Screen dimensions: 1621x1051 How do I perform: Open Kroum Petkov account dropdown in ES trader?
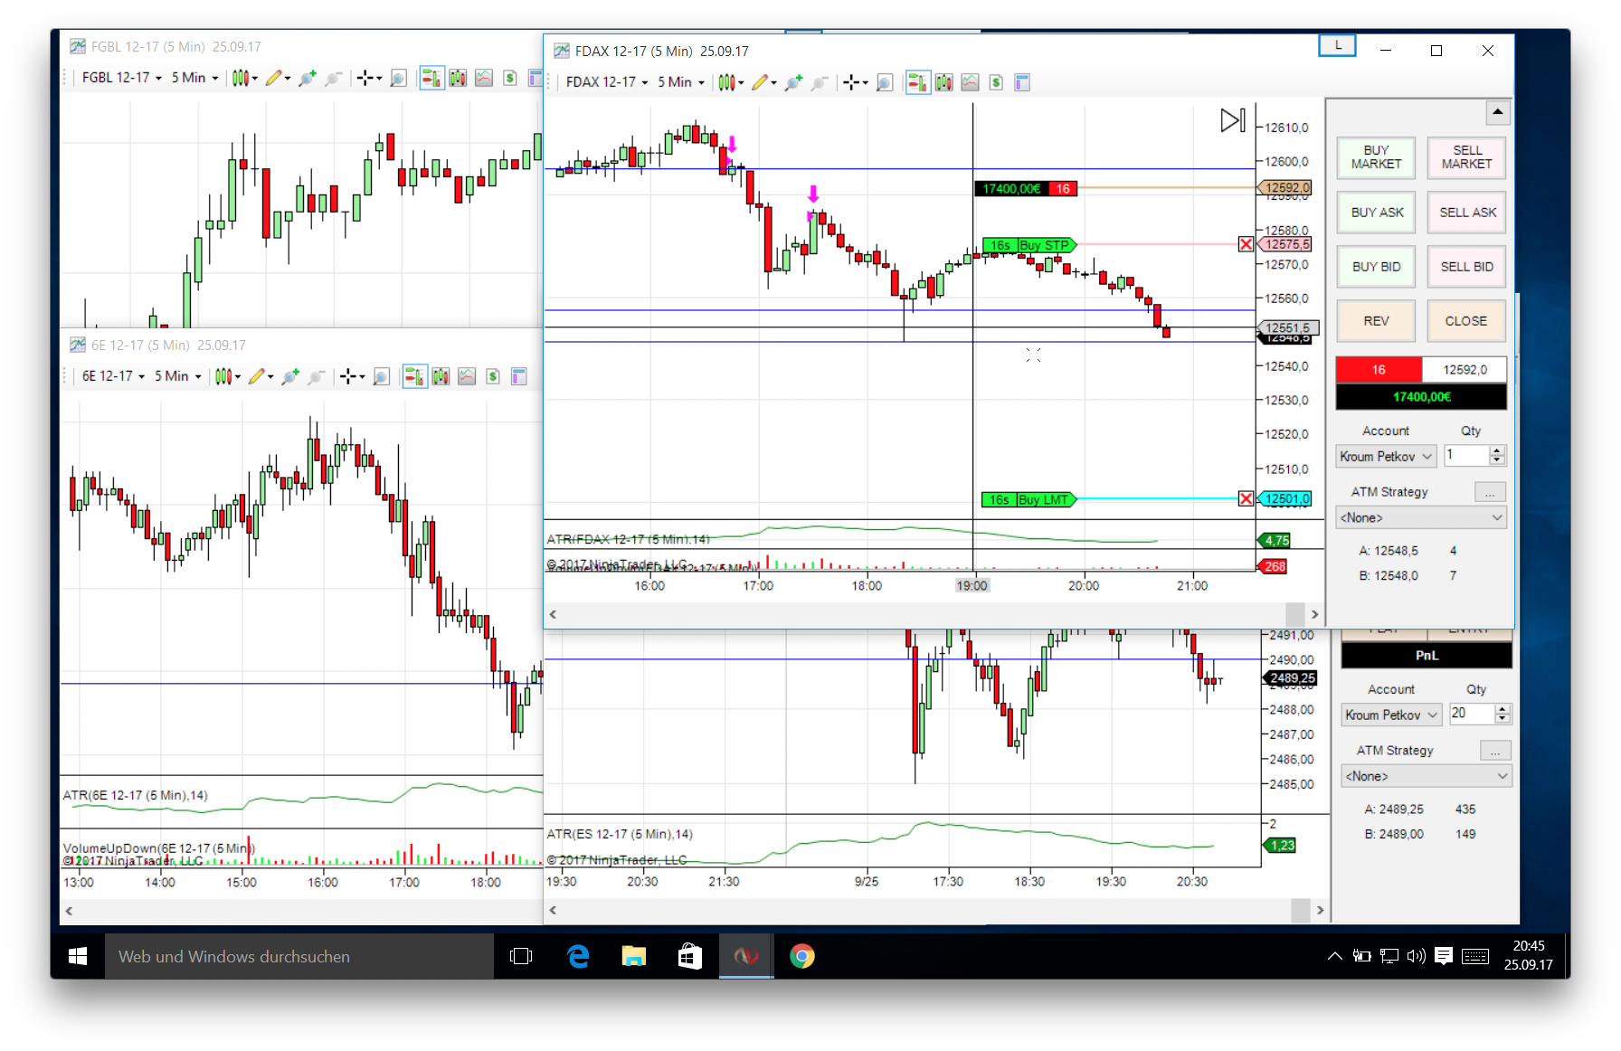(x=1391, y=715)
